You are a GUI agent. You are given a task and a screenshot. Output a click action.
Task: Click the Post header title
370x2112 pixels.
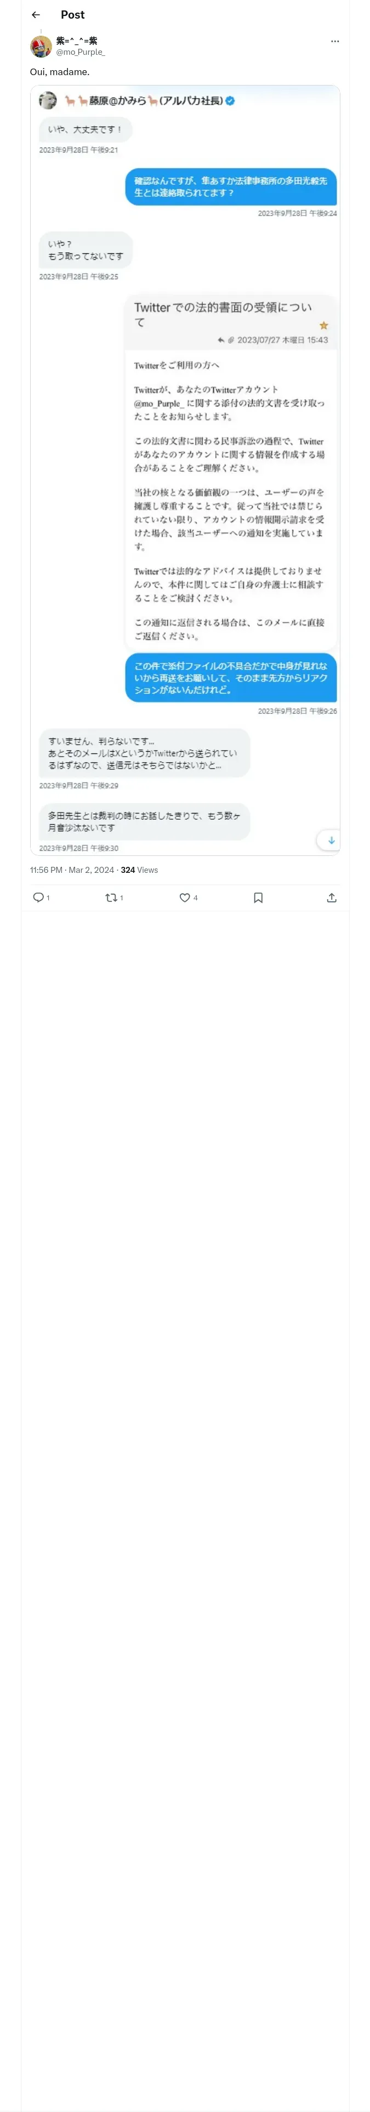(x=72, y=15)
